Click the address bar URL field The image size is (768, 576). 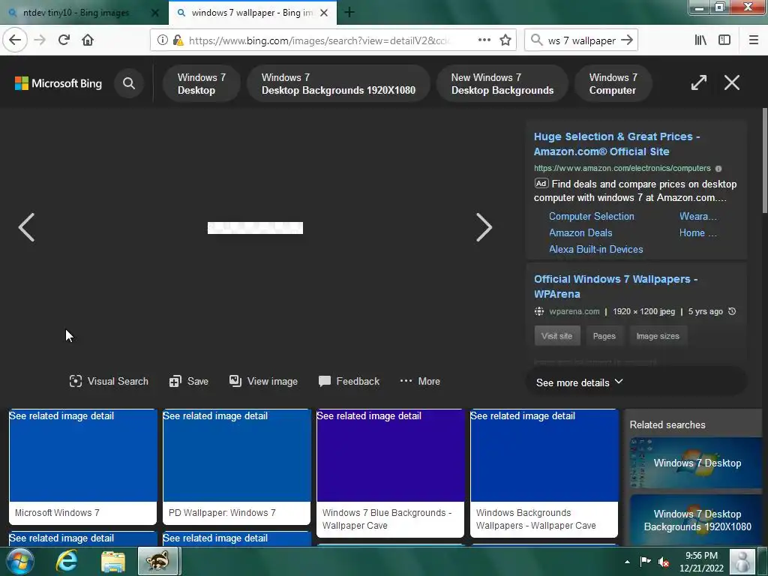[318, 40]
